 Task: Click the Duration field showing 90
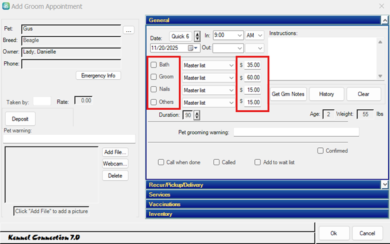point(188,115)
